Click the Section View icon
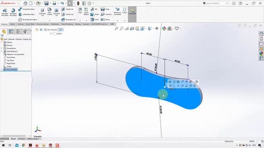The width and height of the screenshot is (264, 148). (x=132, y=28)
